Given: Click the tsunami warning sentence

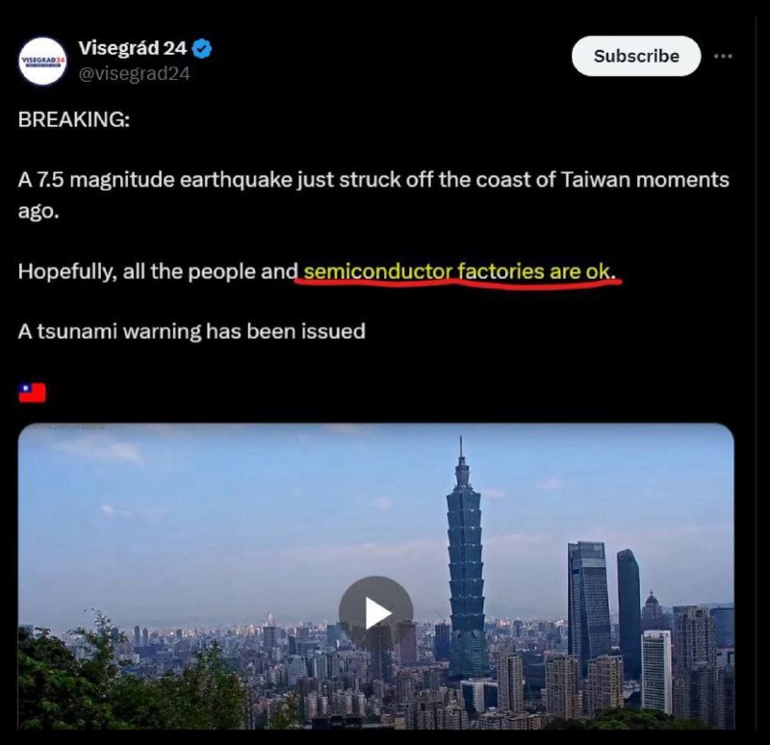Looking at the screenshot, I should click(192, 331).
